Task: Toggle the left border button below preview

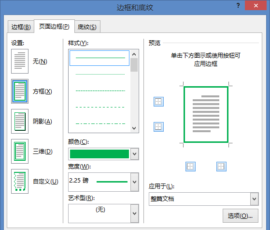Action: tap(190, 167)
